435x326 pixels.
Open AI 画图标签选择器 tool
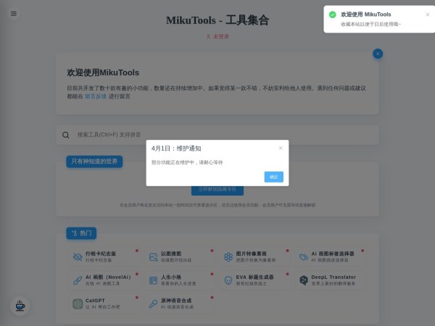pos(303,257)
